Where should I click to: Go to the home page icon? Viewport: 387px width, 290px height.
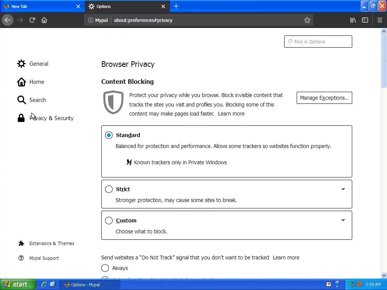point(44,20)
